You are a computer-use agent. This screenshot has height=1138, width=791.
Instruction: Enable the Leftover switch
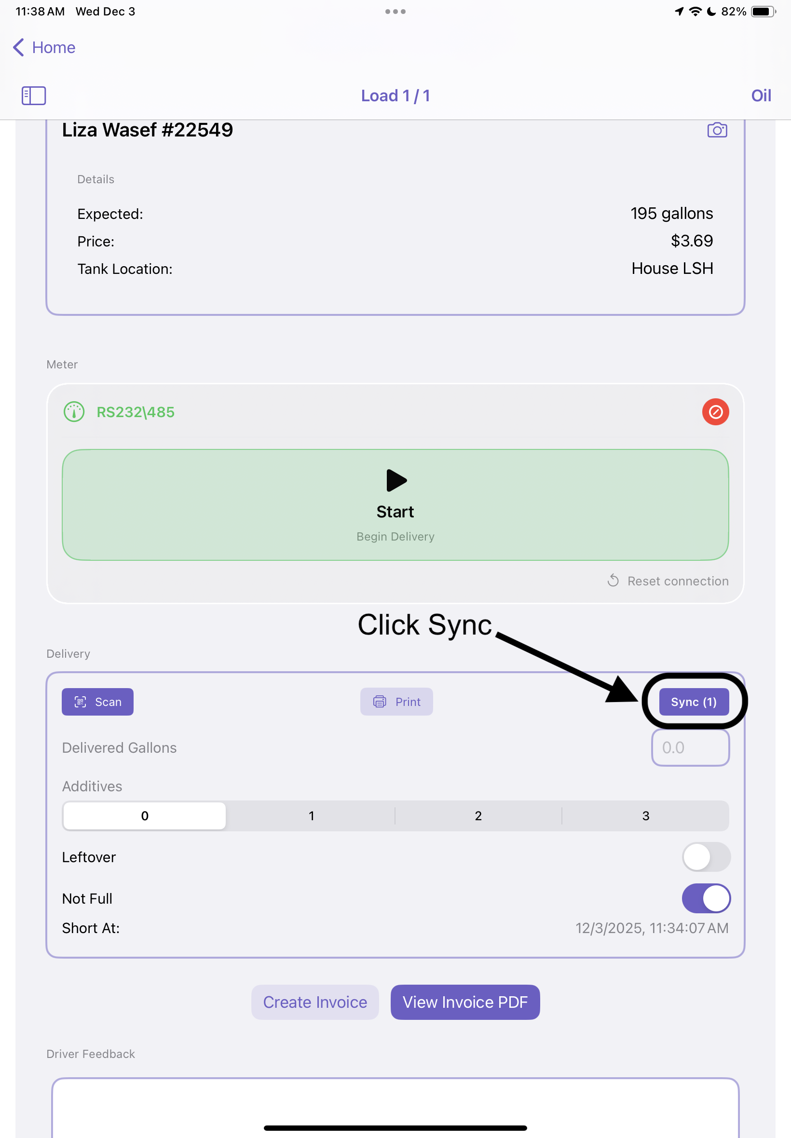(706, 857)
